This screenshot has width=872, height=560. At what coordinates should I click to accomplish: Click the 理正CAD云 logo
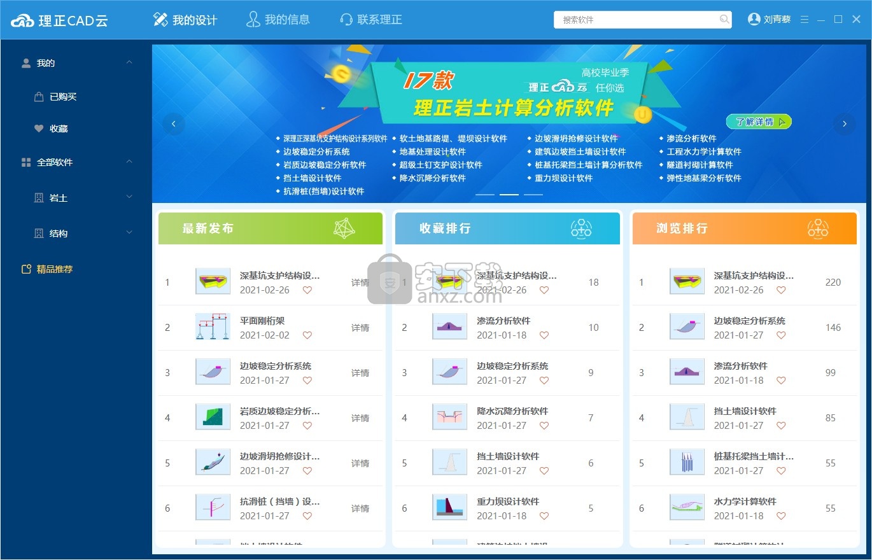pos(60,20)
